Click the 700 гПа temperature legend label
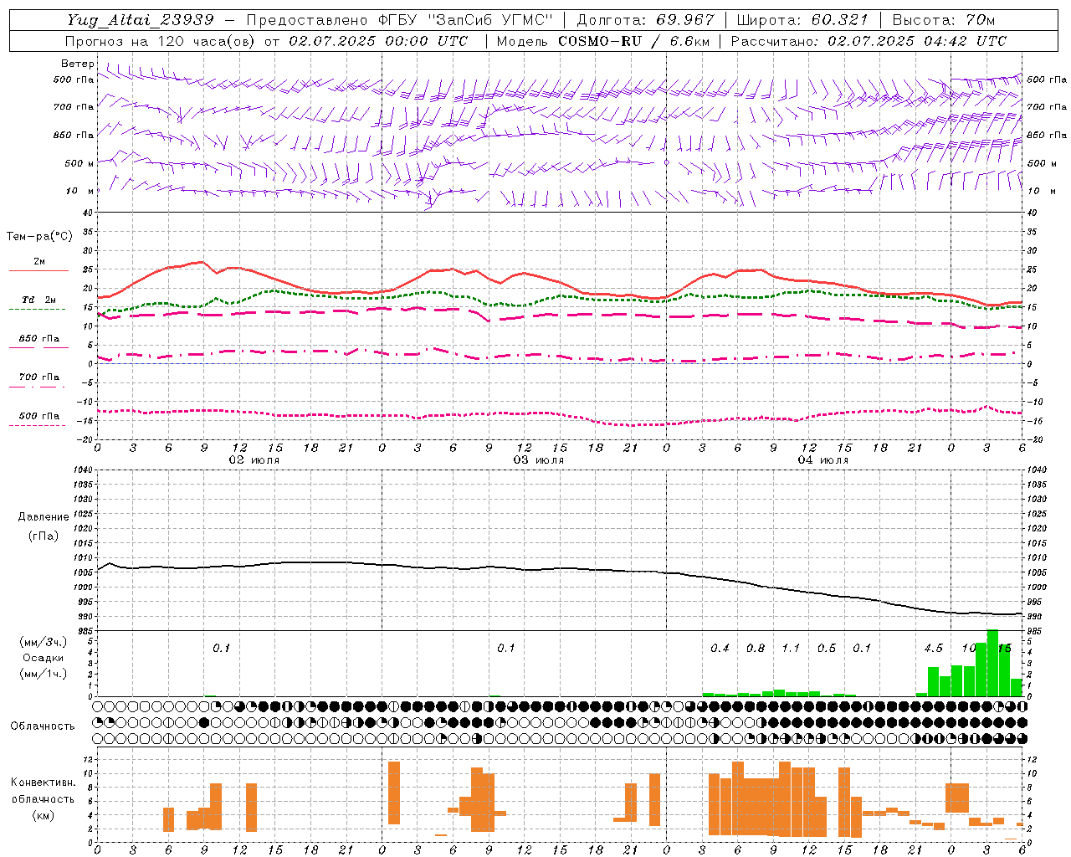Screen dimensions: 1071x857 (38, 377)
